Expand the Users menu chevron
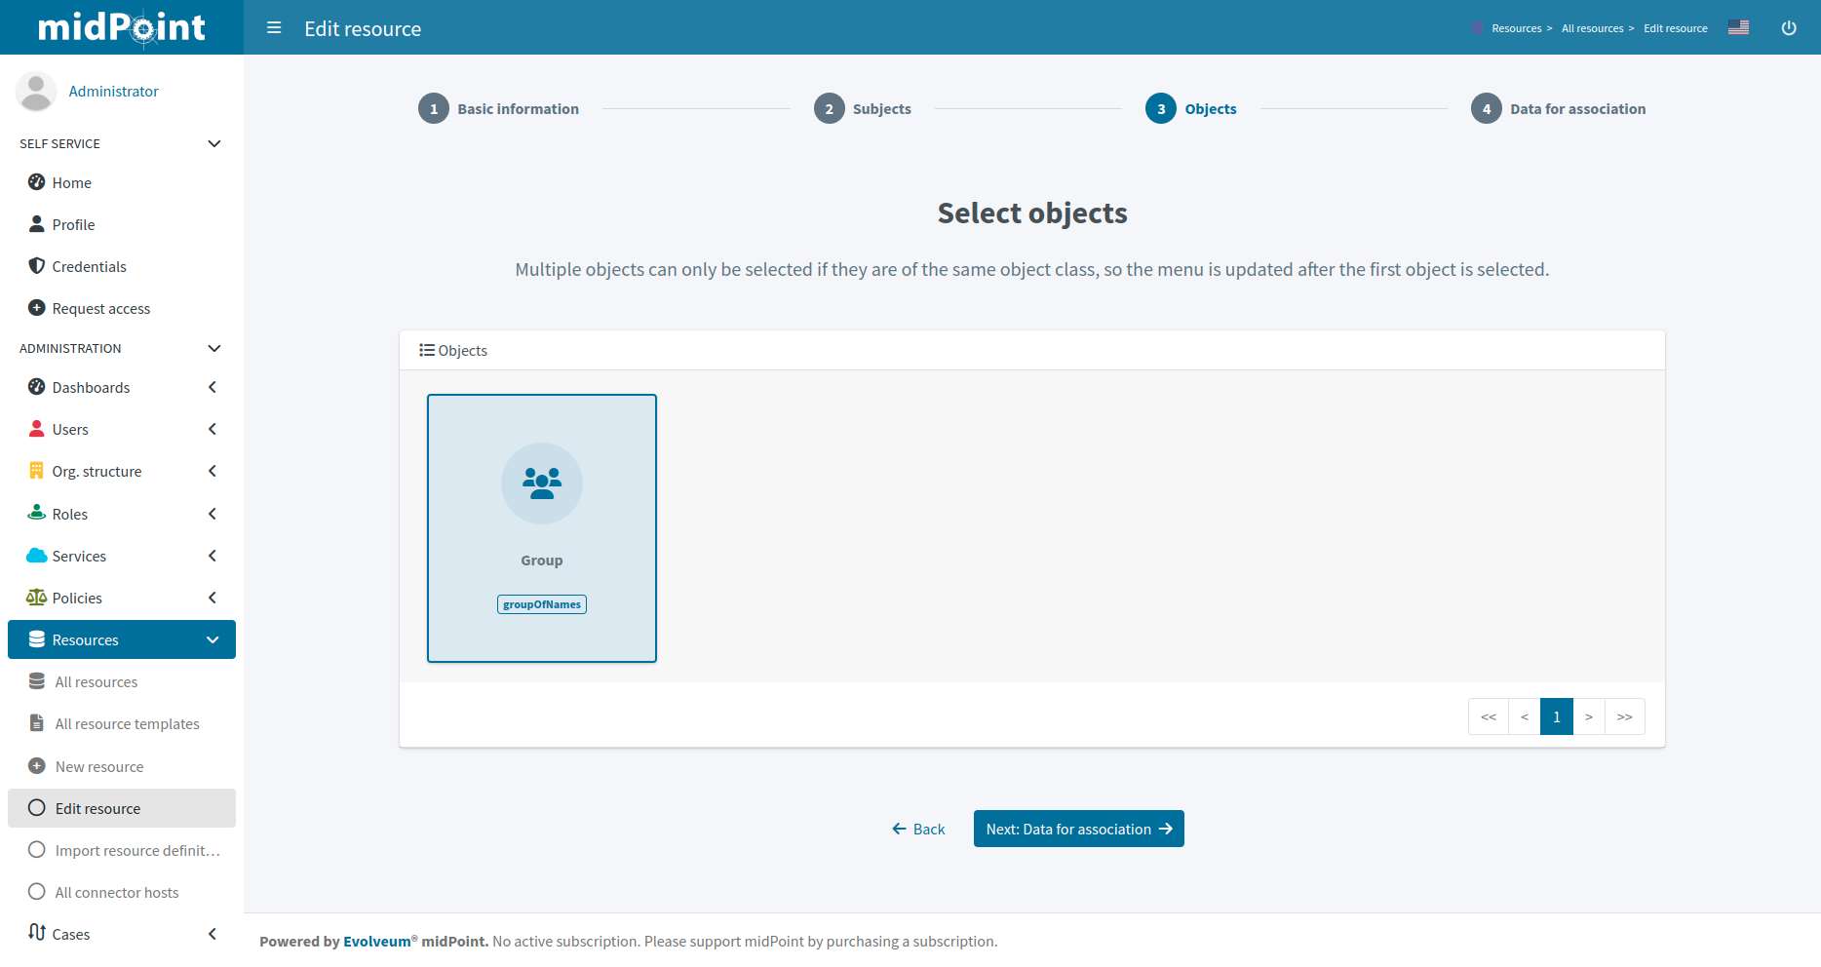 tap(213, 429)
